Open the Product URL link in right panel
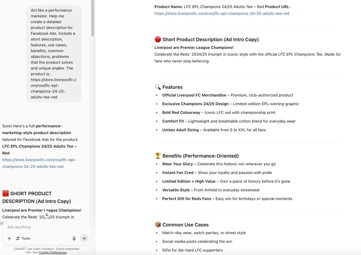 pos(222,13)
